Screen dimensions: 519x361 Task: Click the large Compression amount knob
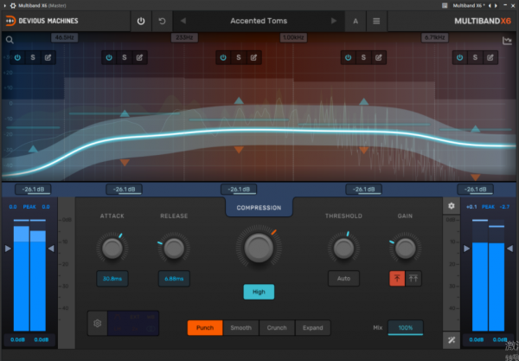point(259,247)
